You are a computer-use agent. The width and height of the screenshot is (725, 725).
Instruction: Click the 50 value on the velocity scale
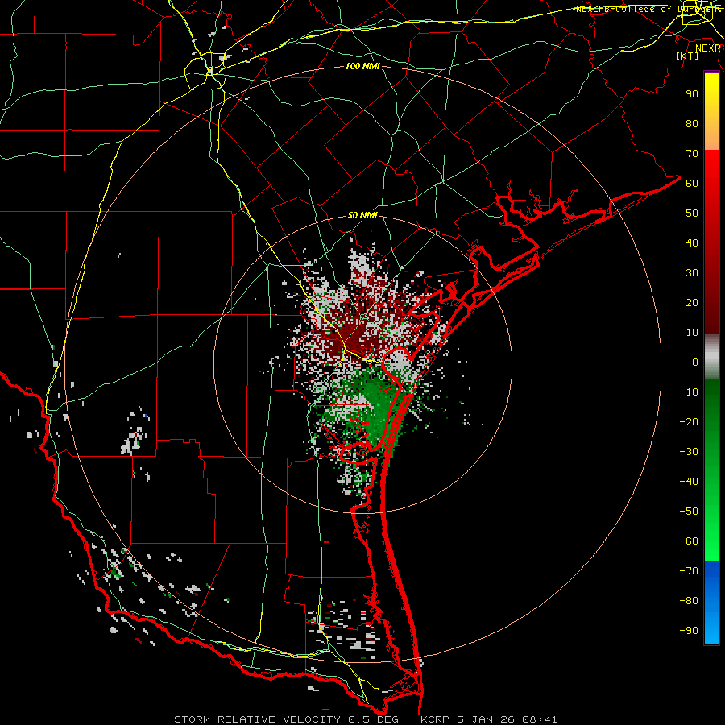click(x=692, y=213)
